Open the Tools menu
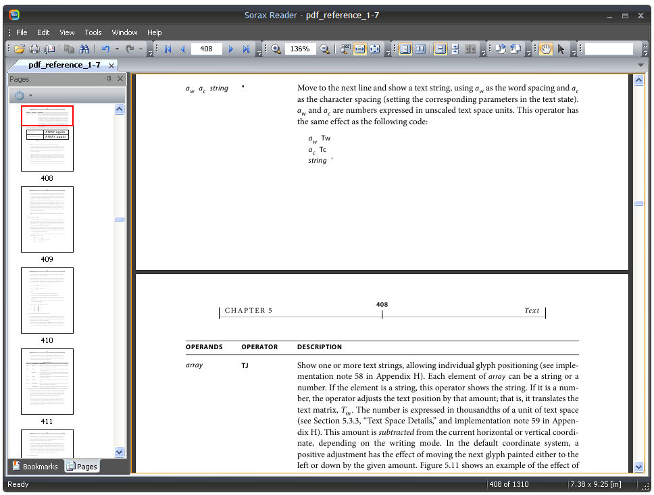654x495 pixels. click(93, 32)
